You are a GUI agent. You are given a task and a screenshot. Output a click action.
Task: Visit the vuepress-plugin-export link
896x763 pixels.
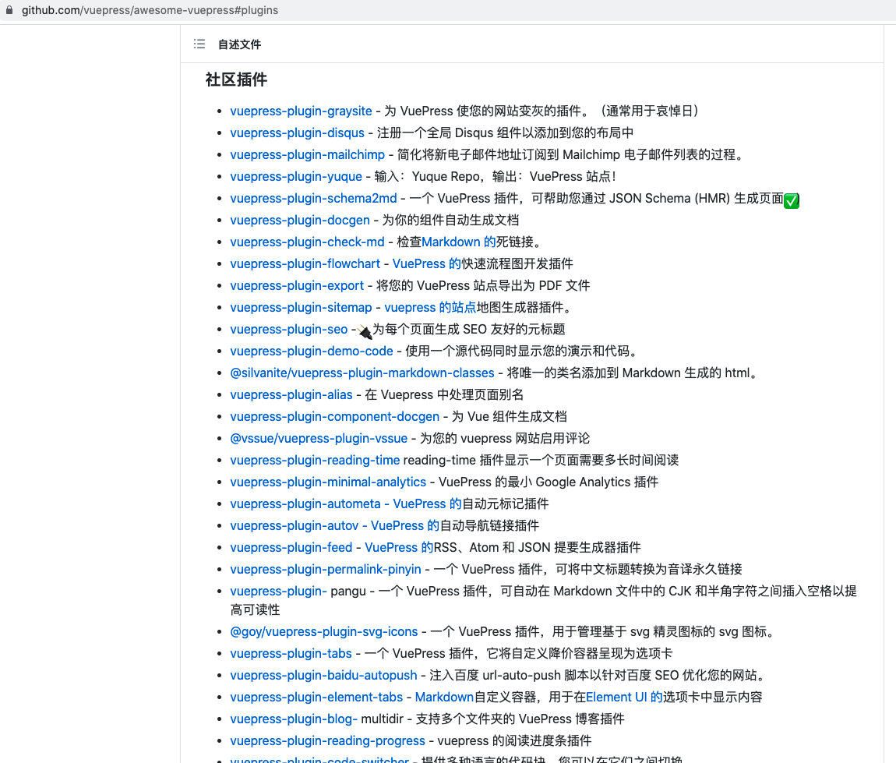pyautogui.click(x=297, y=285)
